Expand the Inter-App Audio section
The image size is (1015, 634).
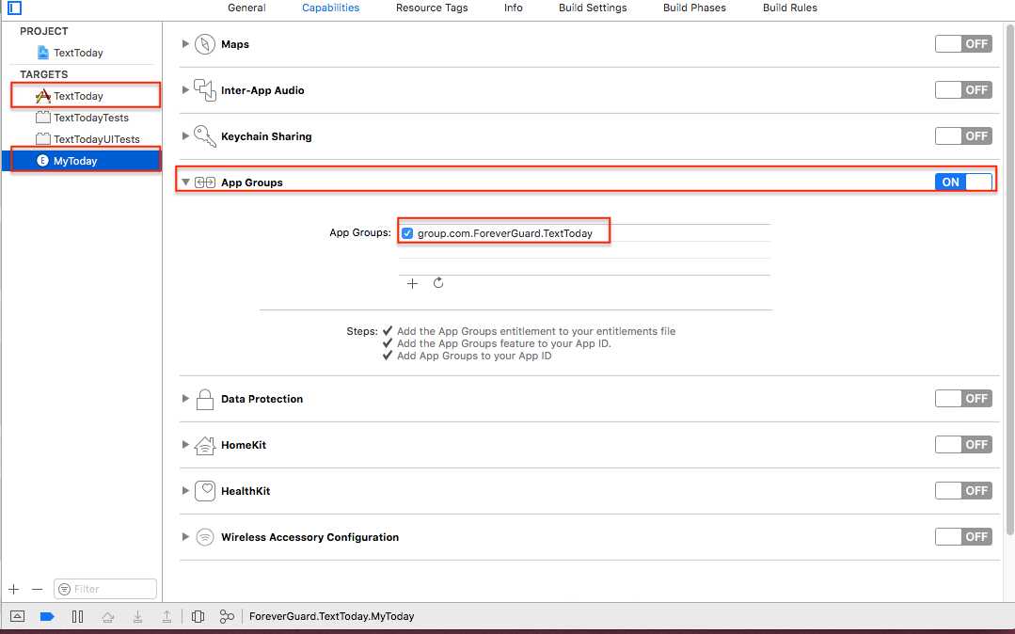(x=185, y=90)
